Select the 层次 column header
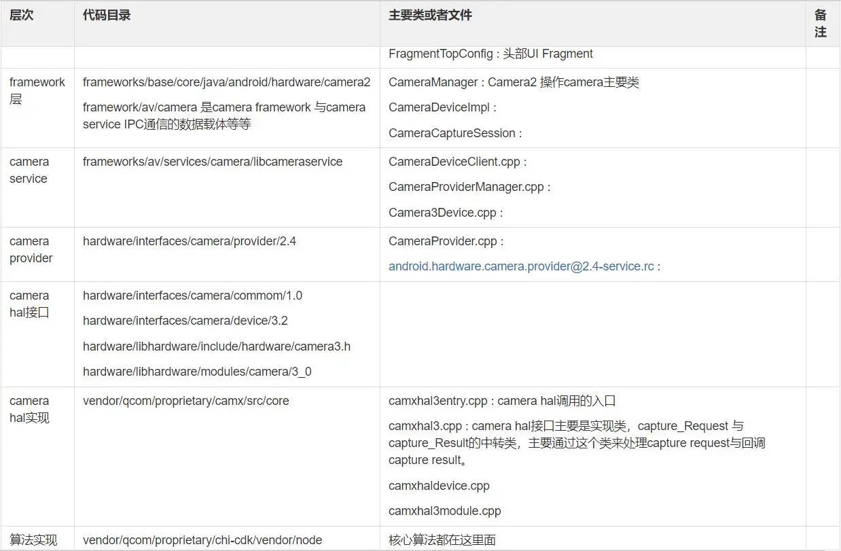Image resolution: width=841 pixels, height=551 pixels. [x=22, y=15]
